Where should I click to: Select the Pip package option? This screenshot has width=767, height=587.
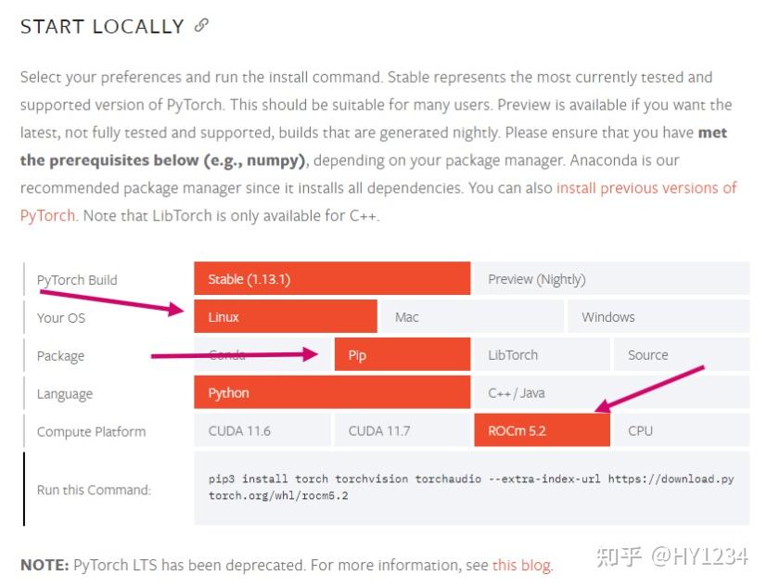[402, 355]
